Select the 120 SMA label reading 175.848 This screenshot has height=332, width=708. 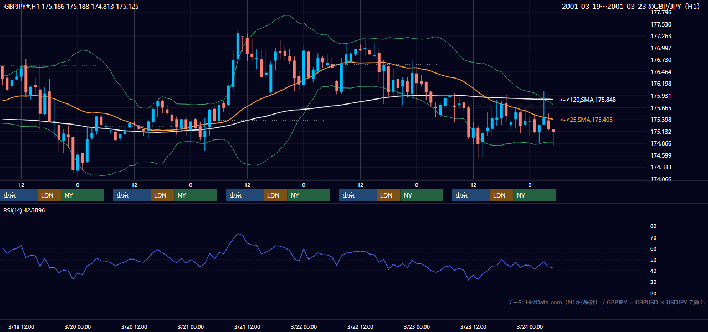tap(587, 100)
